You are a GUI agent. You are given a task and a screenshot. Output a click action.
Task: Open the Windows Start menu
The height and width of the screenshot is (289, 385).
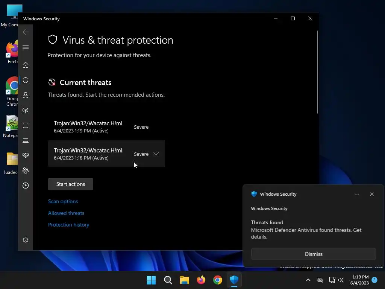click(151, 280)
